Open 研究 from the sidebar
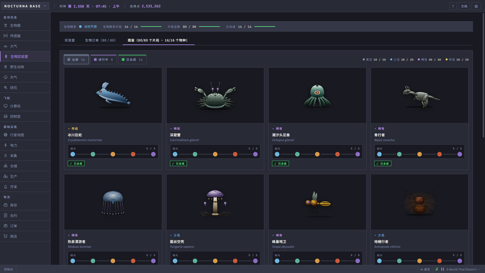 pyautogui.click(x=25, y=88)
